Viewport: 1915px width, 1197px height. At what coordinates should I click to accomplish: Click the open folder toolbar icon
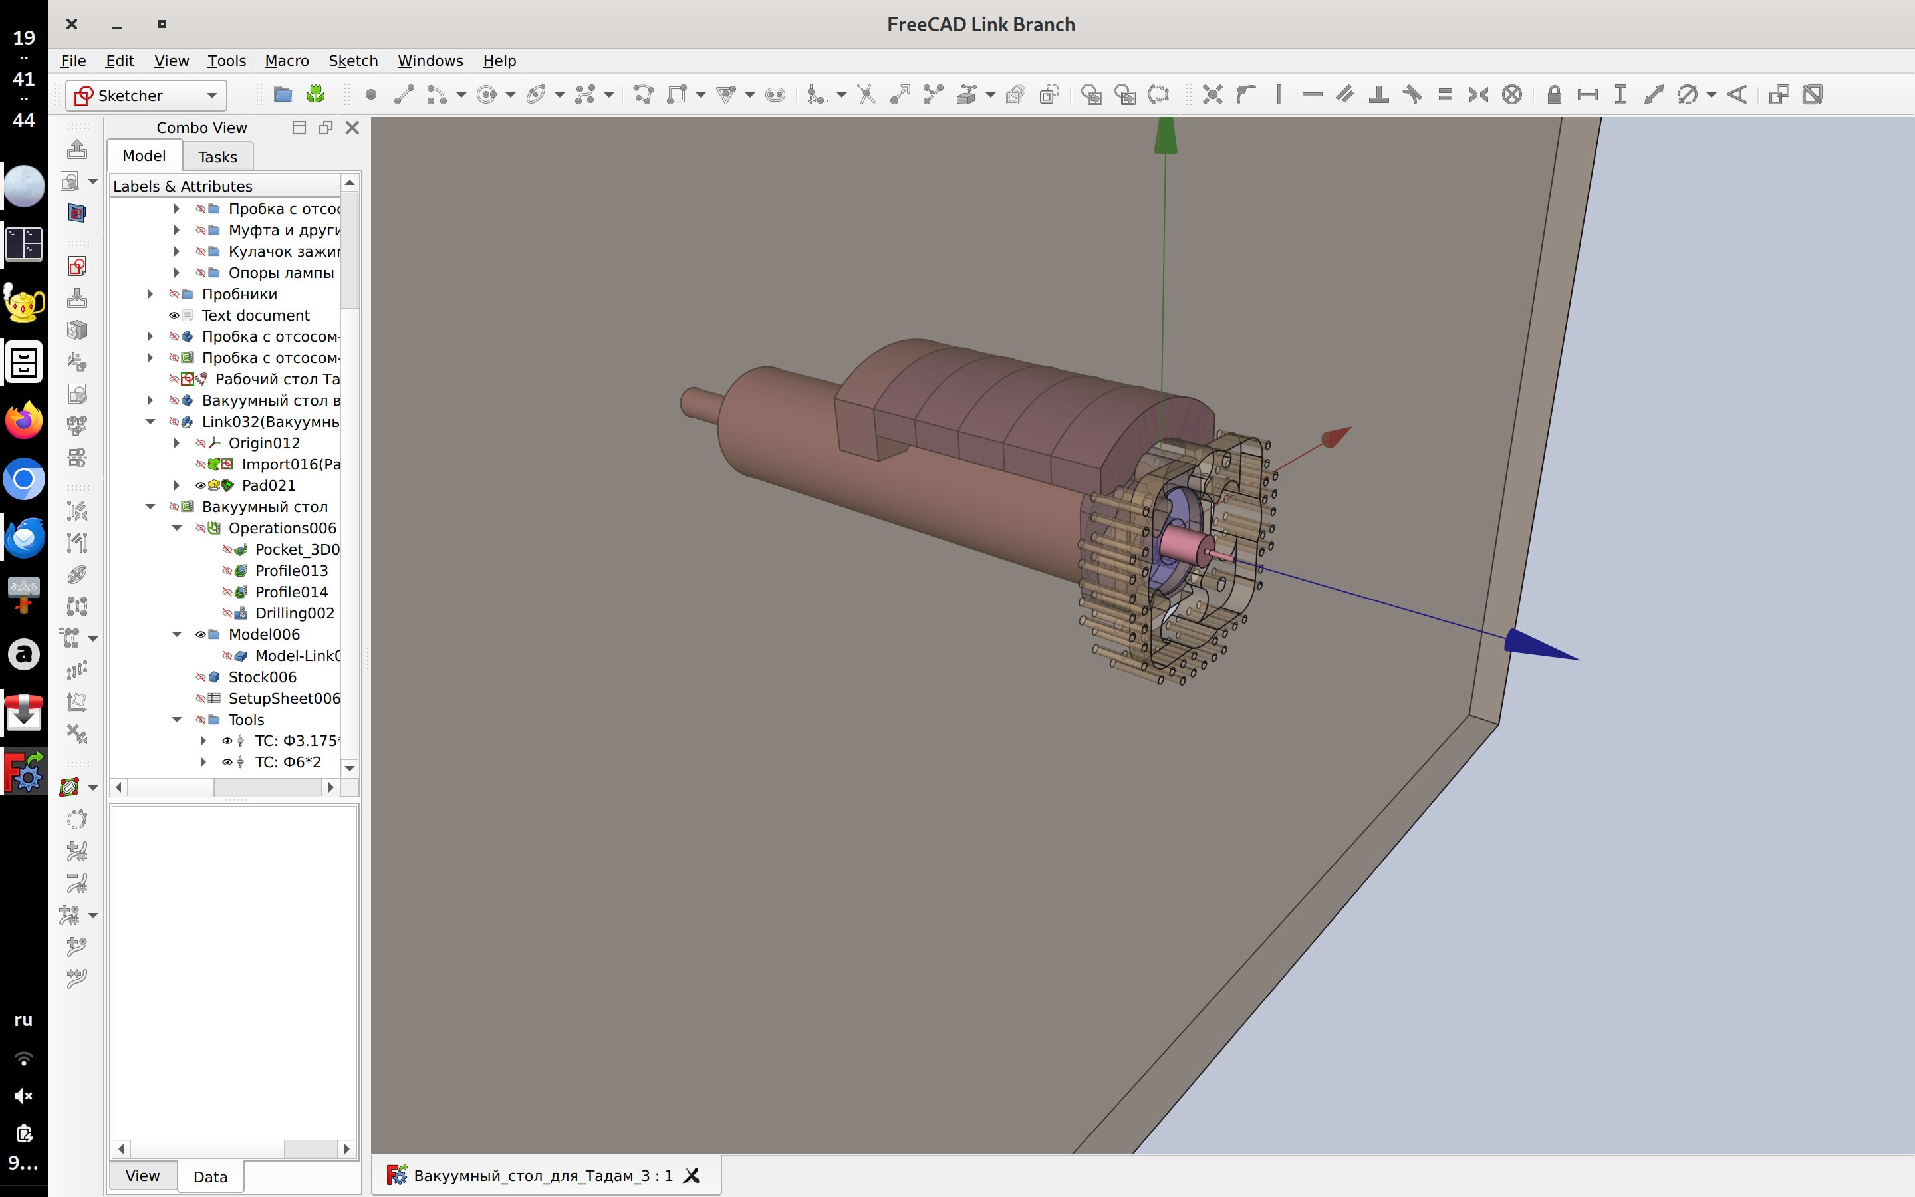283,95
